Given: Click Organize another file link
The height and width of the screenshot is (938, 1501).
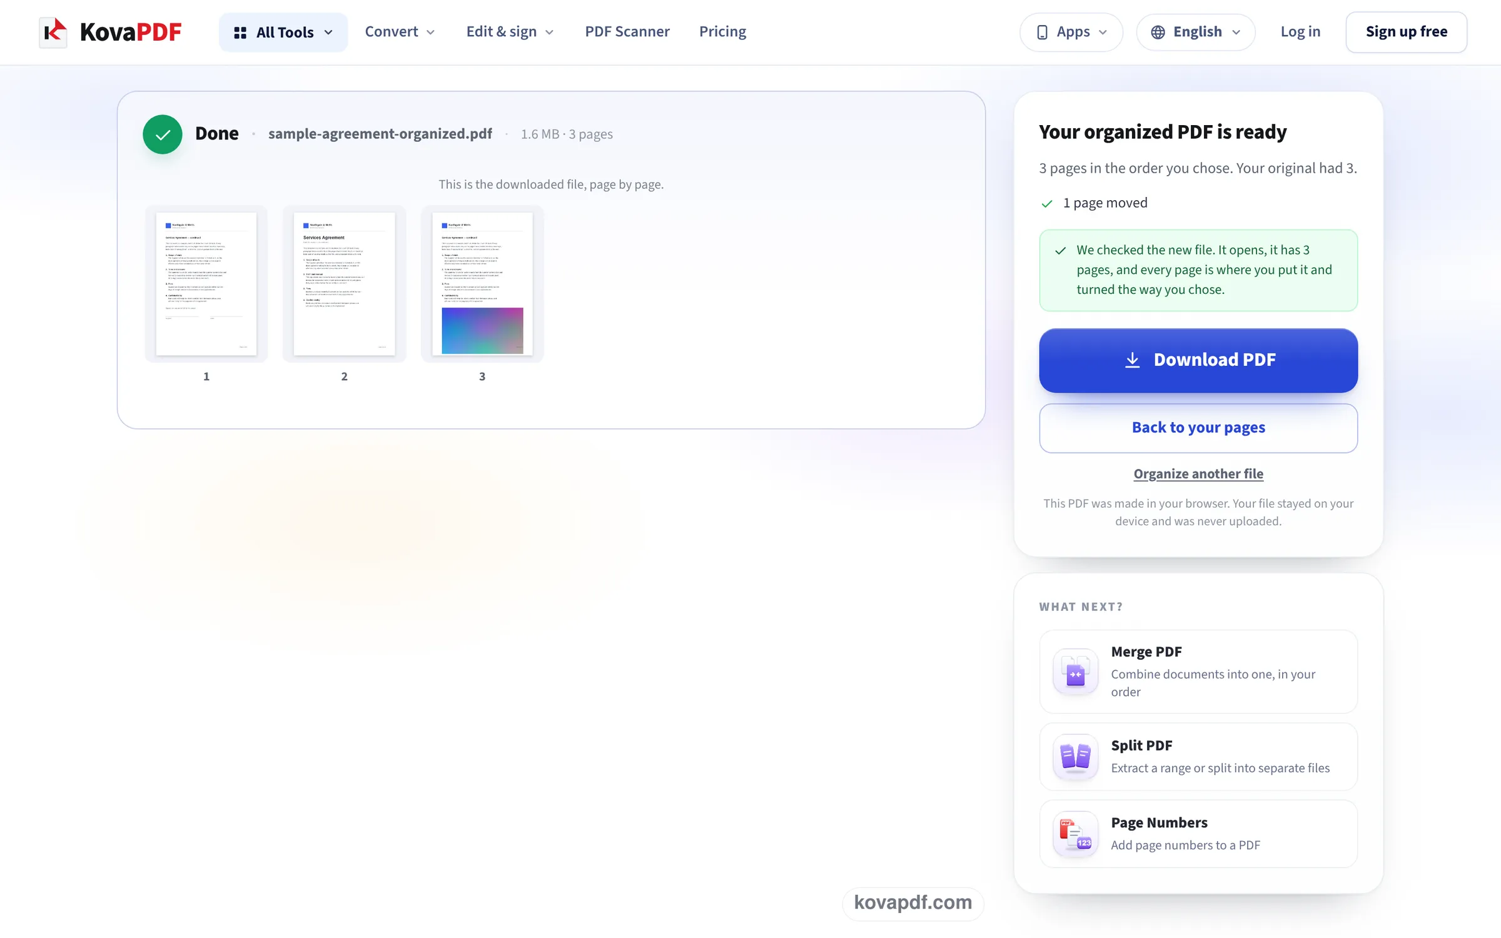Looking at the screenshot, I should 1198,474.
